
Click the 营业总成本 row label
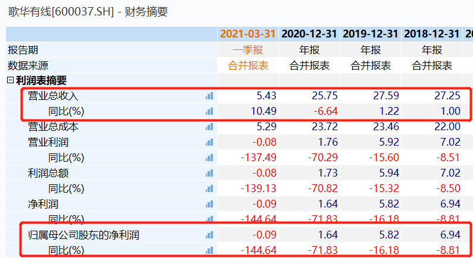[x=53, y=127]
